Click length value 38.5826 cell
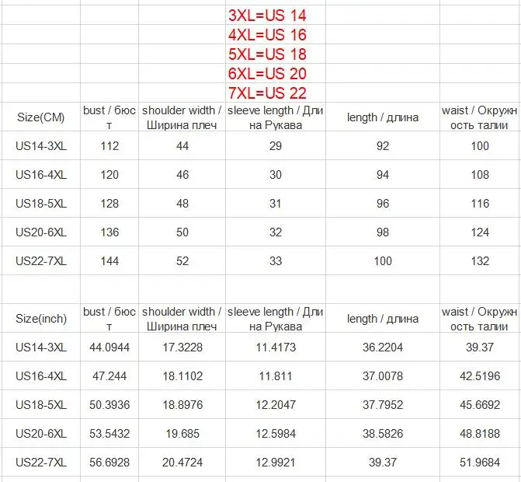 [383, 434]
